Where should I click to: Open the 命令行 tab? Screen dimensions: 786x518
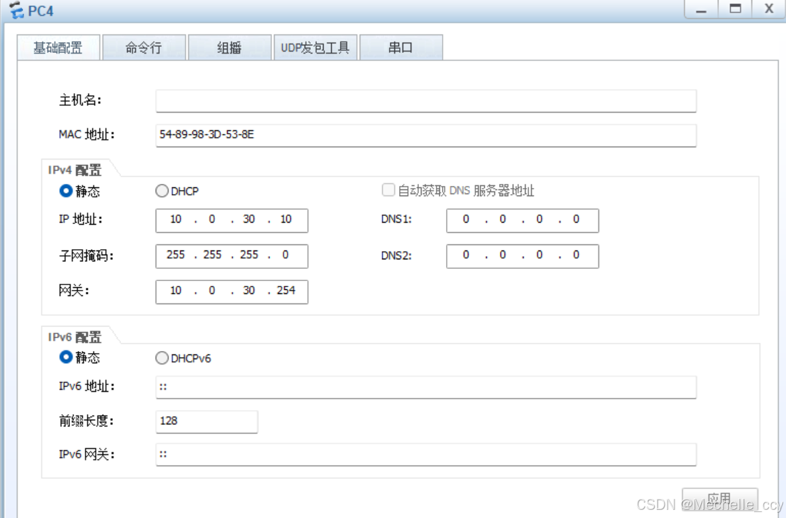click(144, 48)
